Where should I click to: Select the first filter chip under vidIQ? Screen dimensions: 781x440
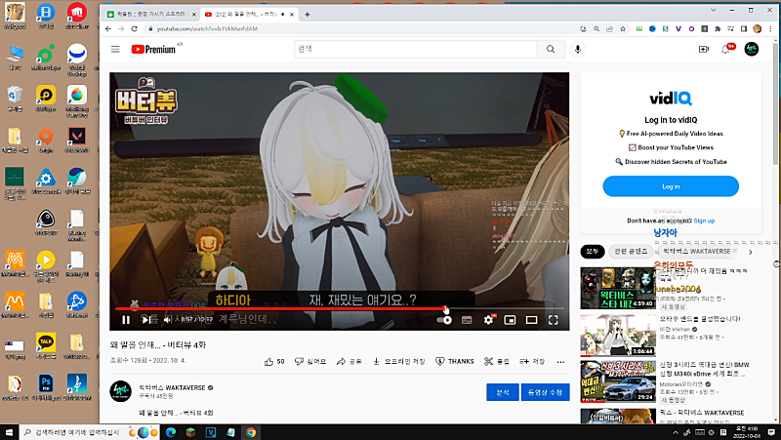pos(593,252)
